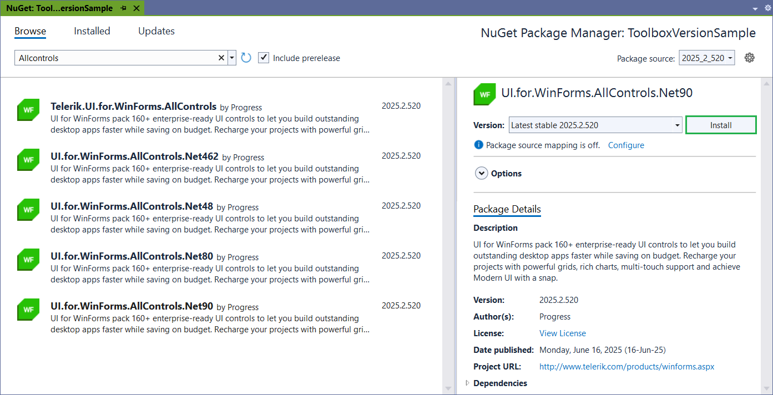
Task: Open the search history dropdown arrow
Action: 232,58
